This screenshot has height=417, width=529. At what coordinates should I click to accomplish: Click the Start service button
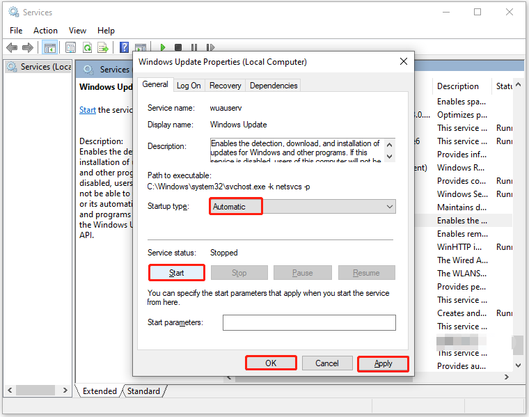click(176, 273)
